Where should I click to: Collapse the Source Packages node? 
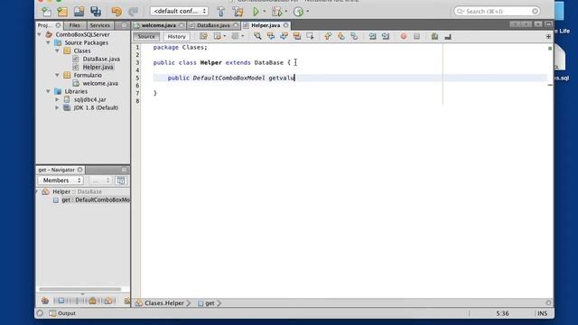(48, 42)
